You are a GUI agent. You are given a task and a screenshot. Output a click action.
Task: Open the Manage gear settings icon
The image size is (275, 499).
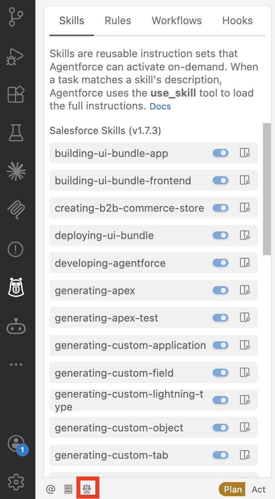click(x=16, y=481)
